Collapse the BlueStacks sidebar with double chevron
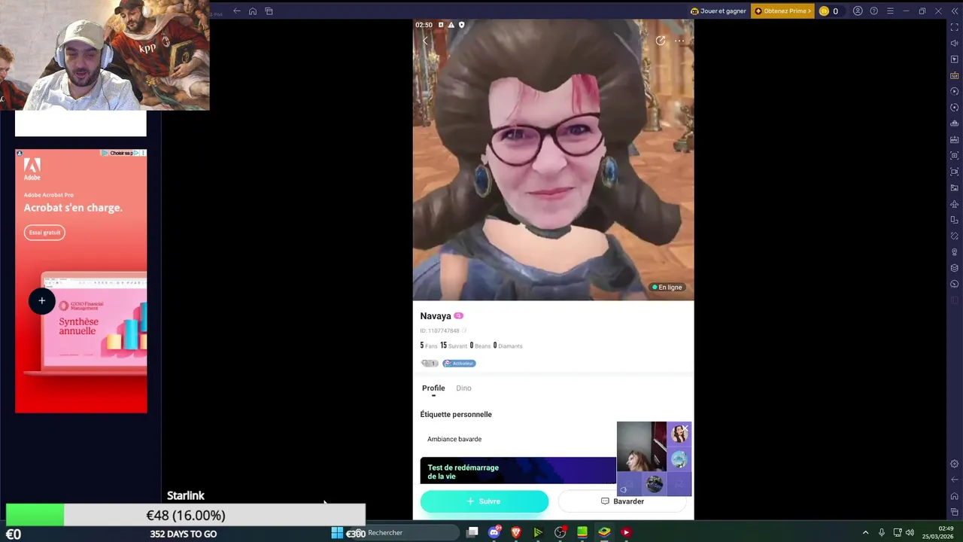The width and height of the screenshot is (963, 542). point(954,11)
